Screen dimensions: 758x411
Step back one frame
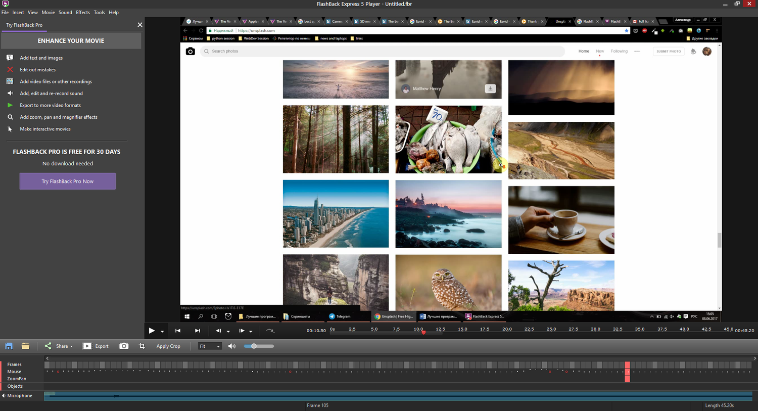pos(218,331)
